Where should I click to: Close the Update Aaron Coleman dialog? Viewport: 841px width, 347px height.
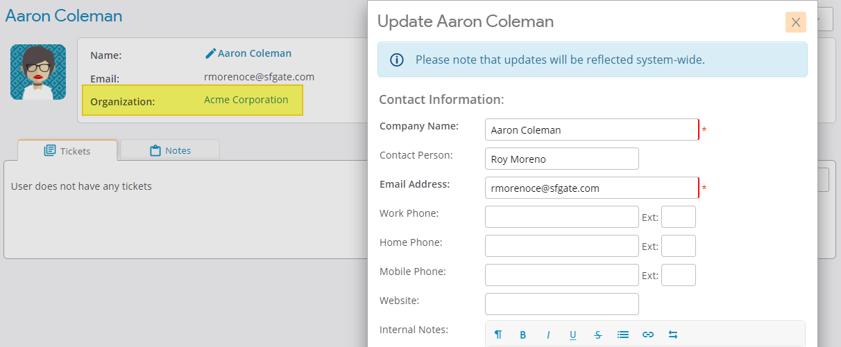(x=796, y=22)
